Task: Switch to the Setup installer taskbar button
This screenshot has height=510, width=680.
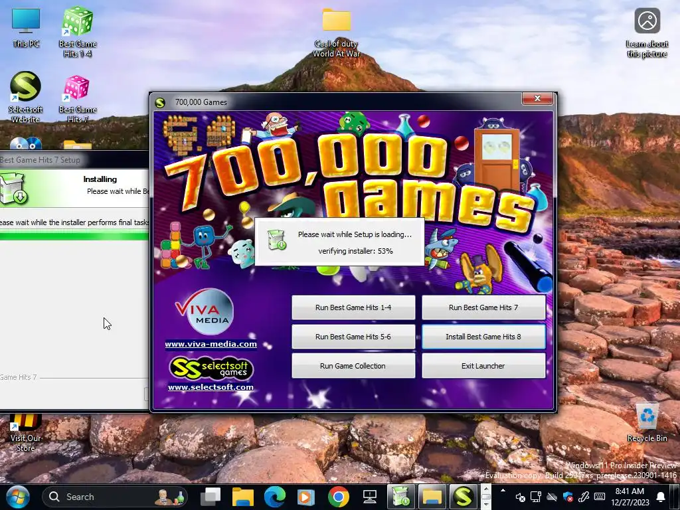Action: click(401, 497)
